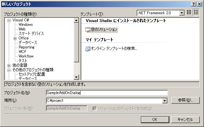Select the 空のソリューション template icon
The height and width of the screenshot is (127, 204).
coord(88,30)
